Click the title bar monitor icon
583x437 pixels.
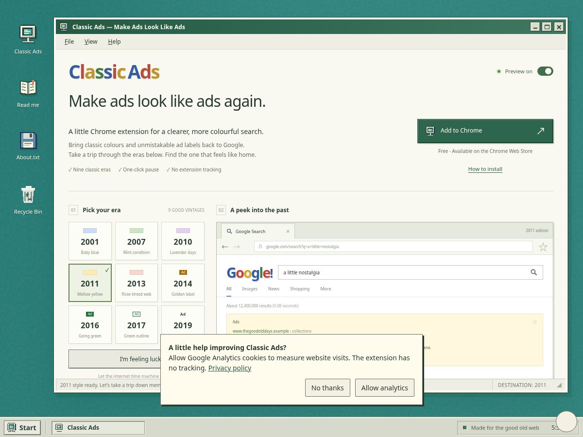pyautogui.click(x=64, y=27)
